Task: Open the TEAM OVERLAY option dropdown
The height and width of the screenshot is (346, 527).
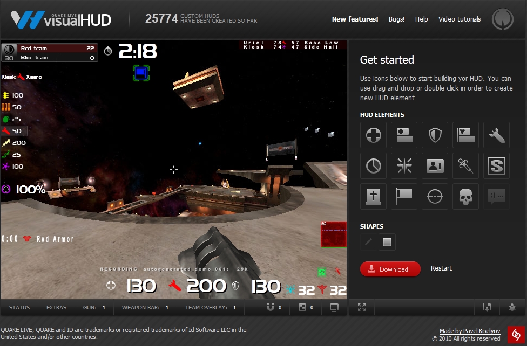Action: (211, 307)
